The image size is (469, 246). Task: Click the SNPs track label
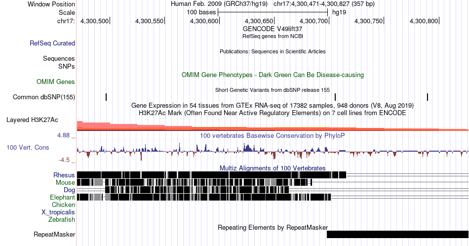pos(67,66)
